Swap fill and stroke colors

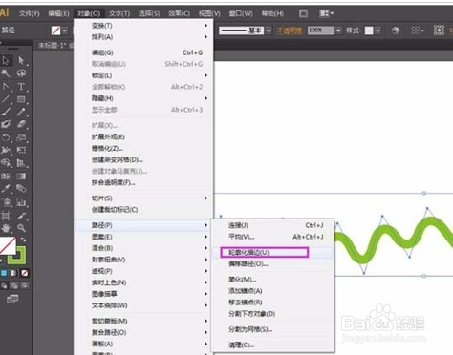(x=23, y=240)
